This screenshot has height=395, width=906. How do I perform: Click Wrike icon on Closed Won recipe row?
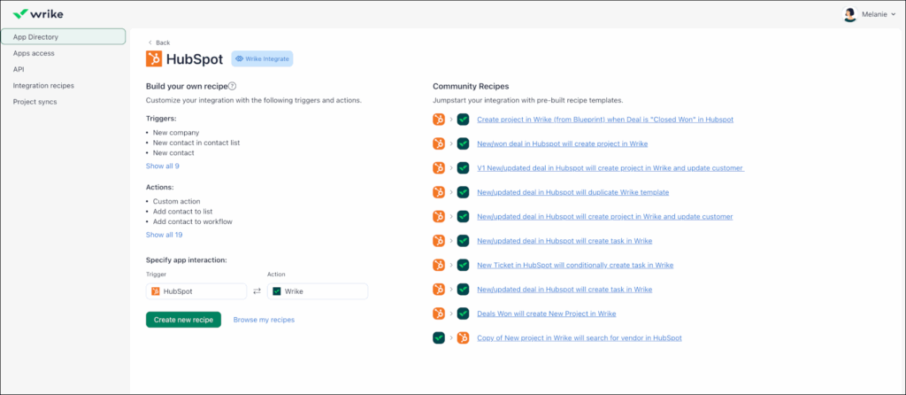[463, 120]
